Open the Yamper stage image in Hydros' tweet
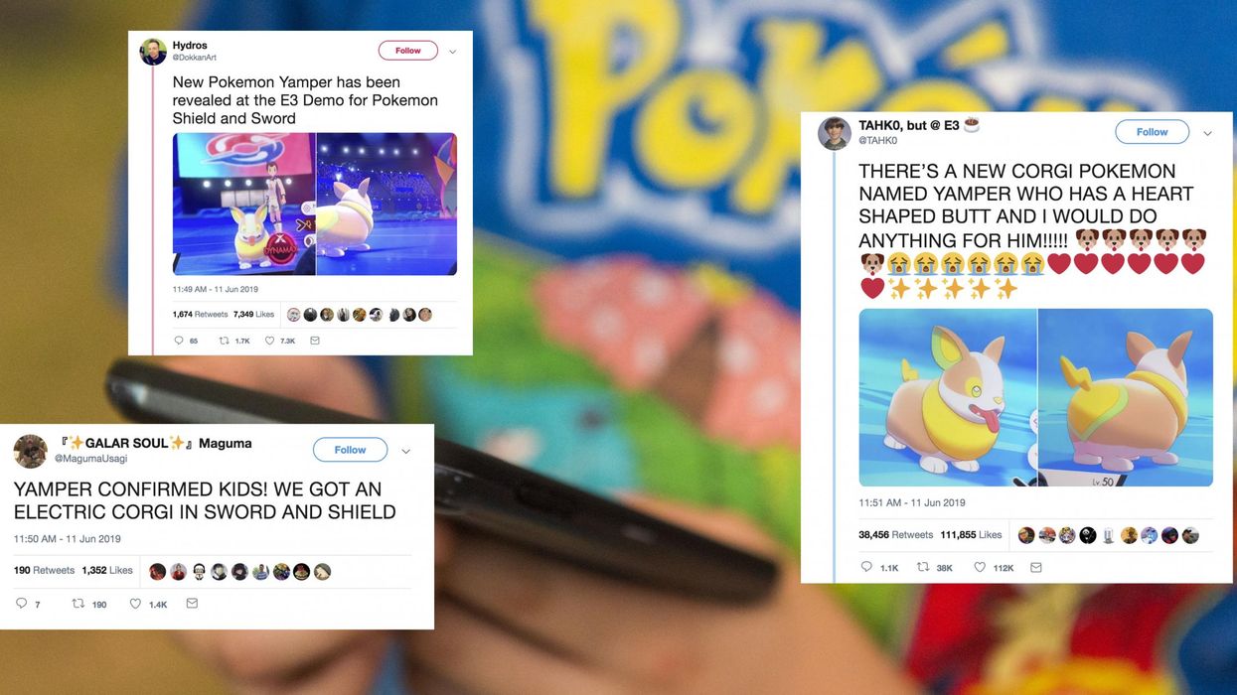Image resolution: width=1237 pixels, height=695 pixels. [244, 204]
